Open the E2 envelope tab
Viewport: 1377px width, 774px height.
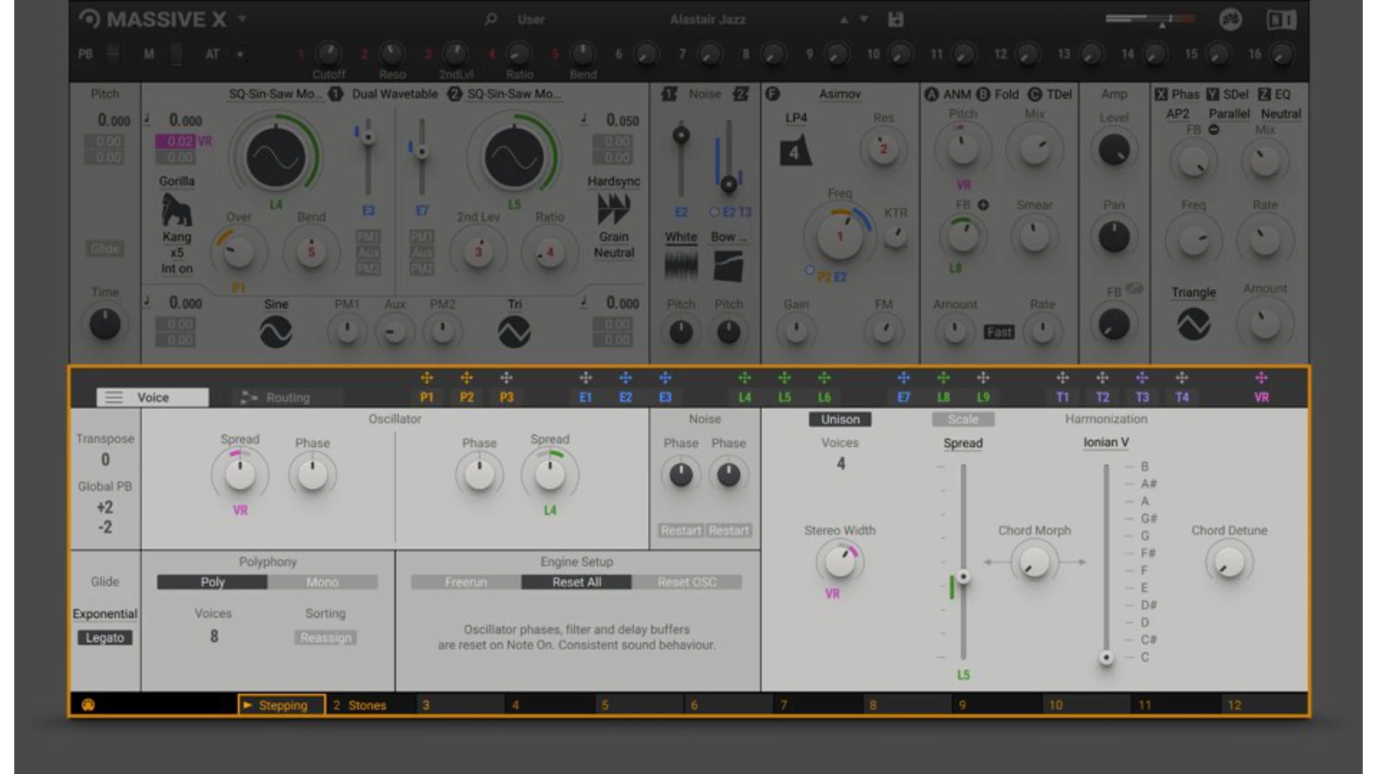[x=625, y=397]
